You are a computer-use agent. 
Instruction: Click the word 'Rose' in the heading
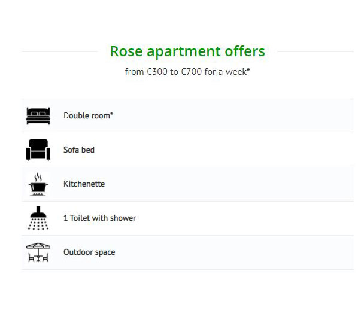point(126,51)
